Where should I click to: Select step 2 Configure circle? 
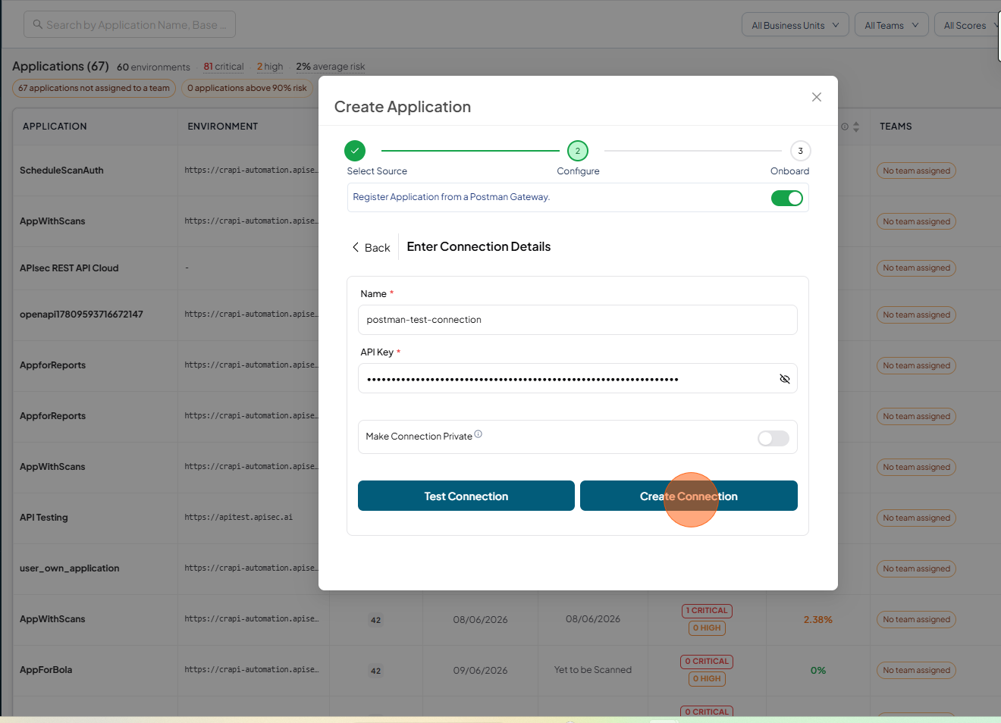coord(578,151)
